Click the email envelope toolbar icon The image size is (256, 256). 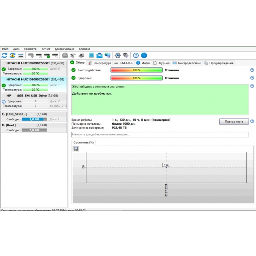pyautogui.click(x=99, y=56)
